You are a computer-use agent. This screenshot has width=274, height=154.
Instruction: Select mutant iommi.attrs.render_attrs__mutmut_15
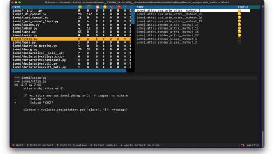tap(192, 28)
